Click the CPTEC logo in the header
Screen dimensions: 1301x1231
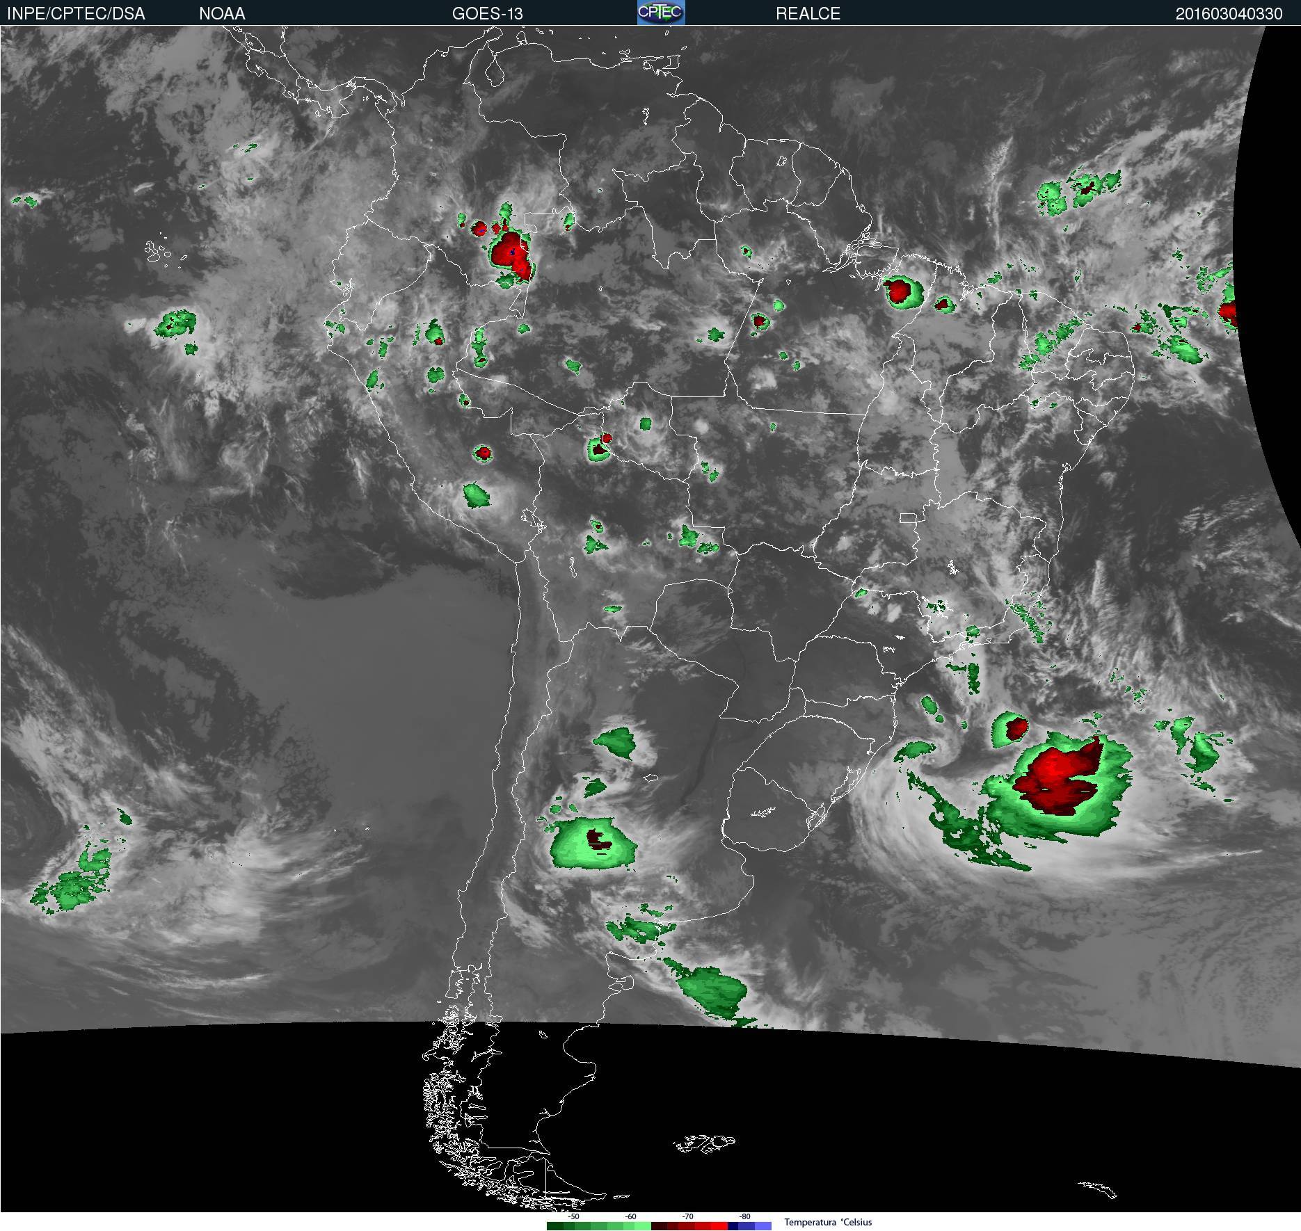pyautogui.click(x=661, y=13)
